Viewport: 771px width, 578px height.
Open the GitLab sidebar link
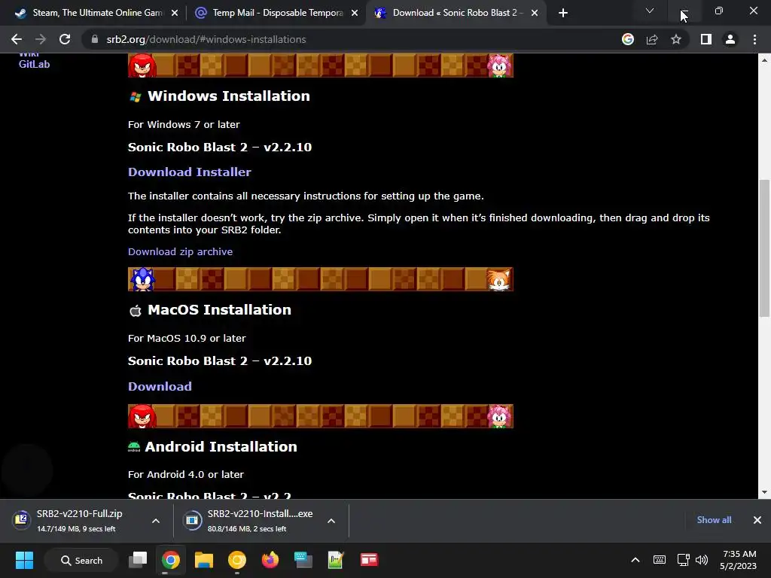tap(34, 64)
